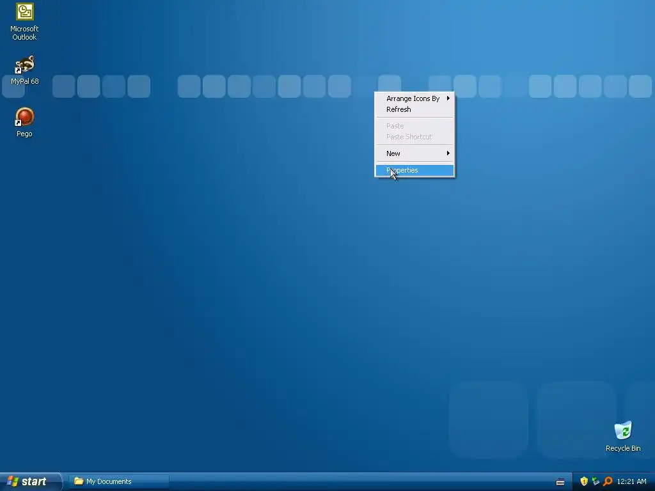Expand the Arrange Icons By submenu

pyautogui.click(x=414, y=98)
